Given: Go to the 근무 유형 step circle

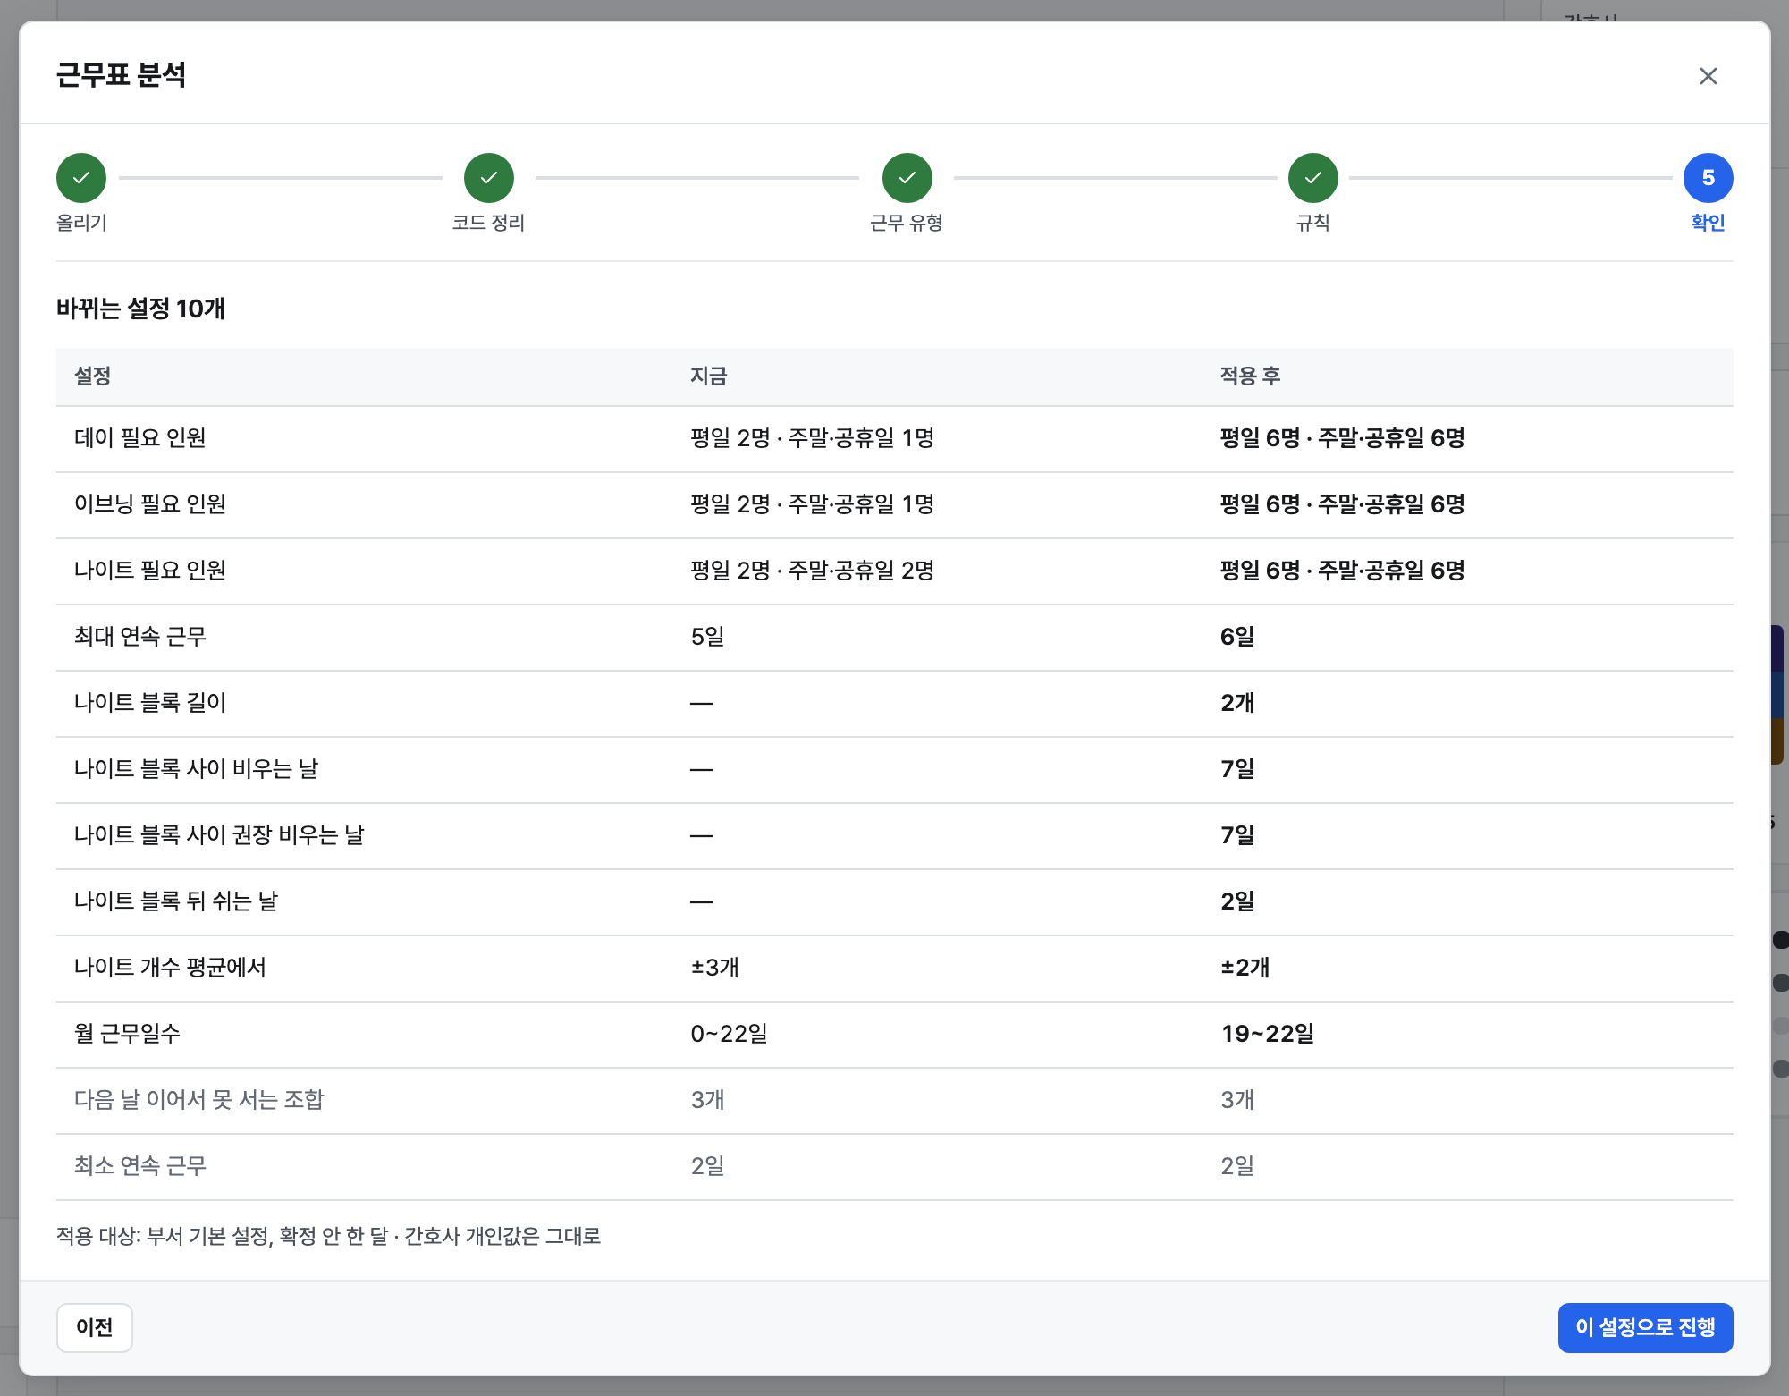Looking at the screenshot, I should tap(907, 178).
